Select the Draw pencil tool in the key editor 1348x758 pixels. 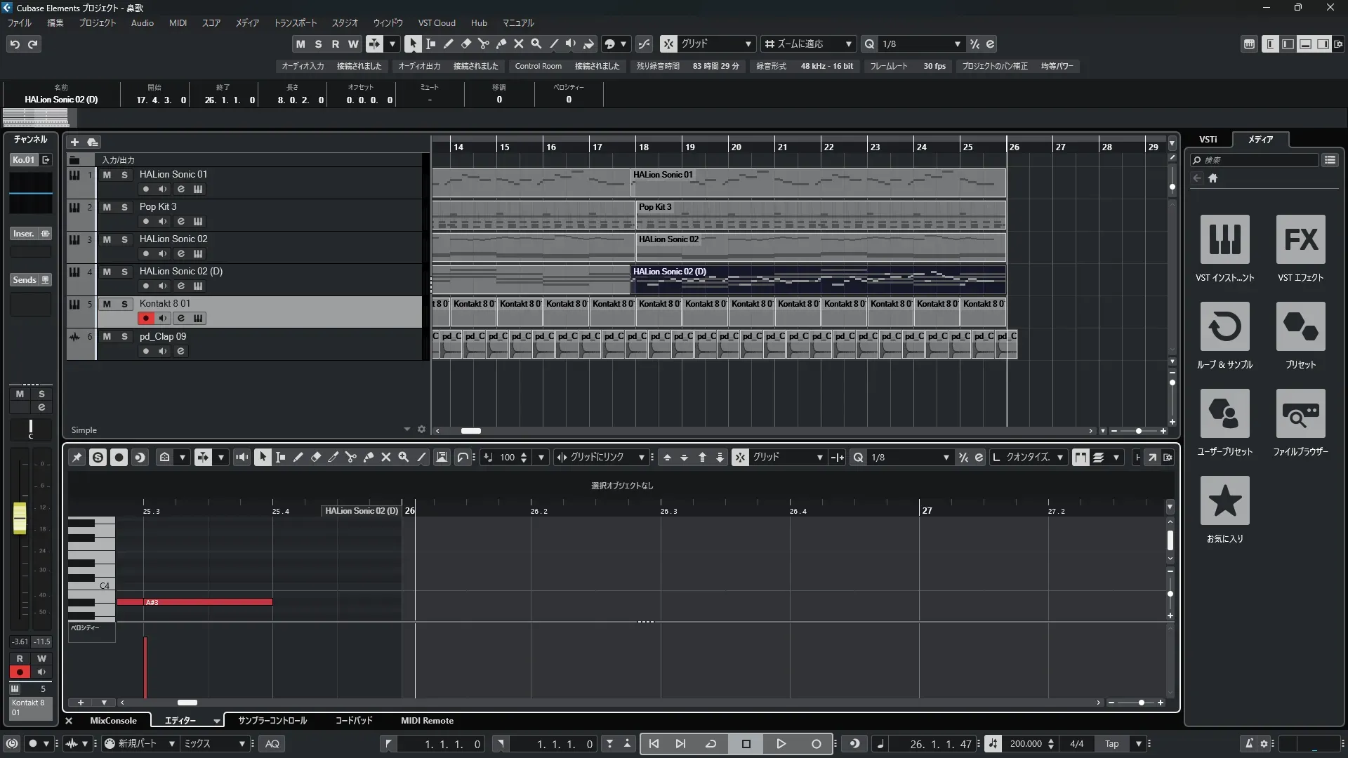tap(298, 457)
